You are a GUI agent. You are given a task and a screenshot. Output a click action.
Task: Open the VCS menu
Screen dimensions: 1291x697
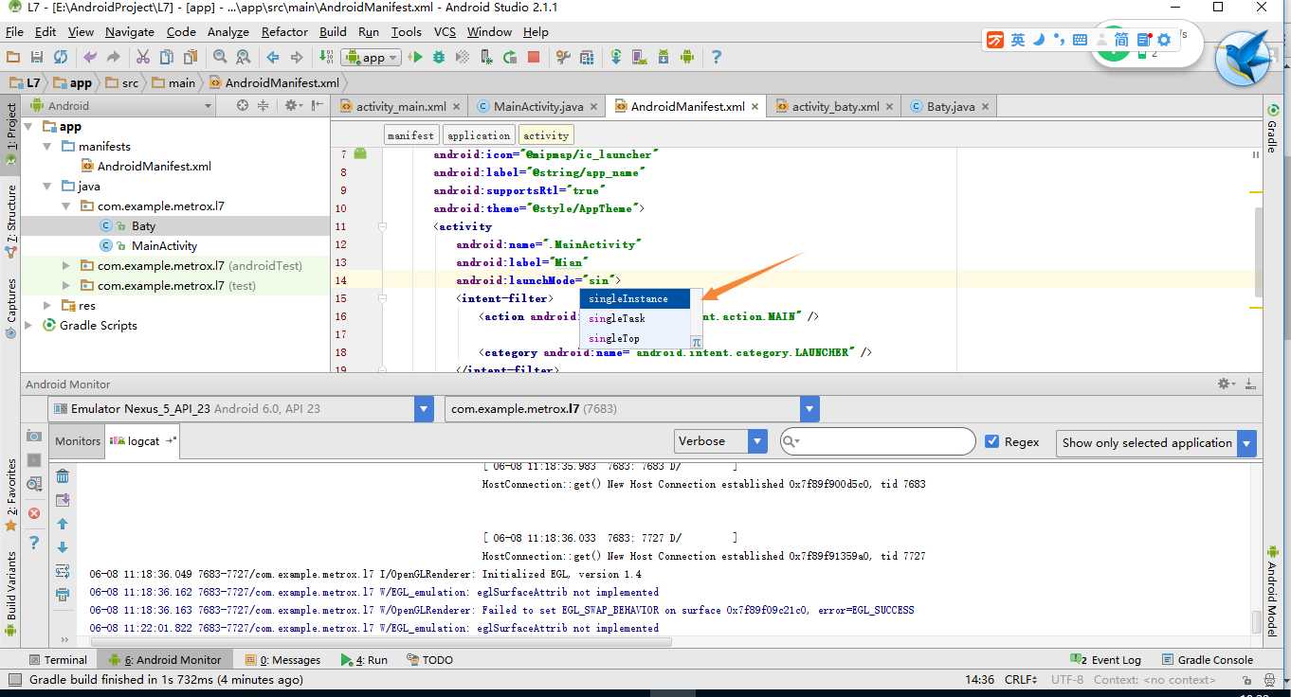coord(445,31)
